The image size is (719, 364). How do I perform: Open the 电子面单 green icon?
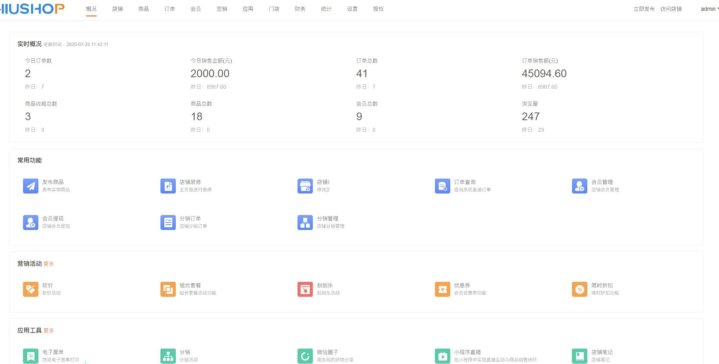pos(31,356)
